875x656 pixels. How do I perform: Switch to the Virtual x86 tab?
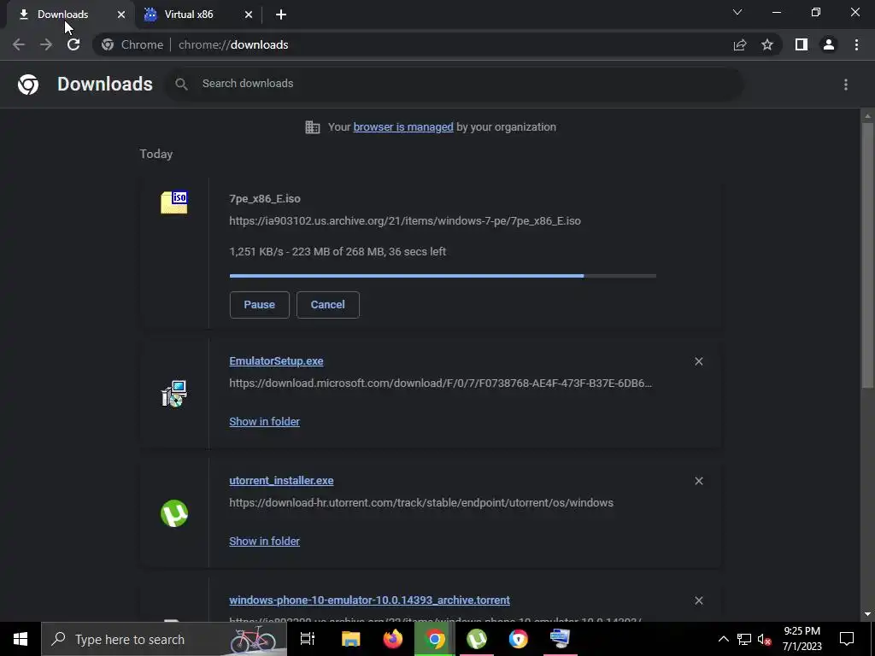point(198,15)
